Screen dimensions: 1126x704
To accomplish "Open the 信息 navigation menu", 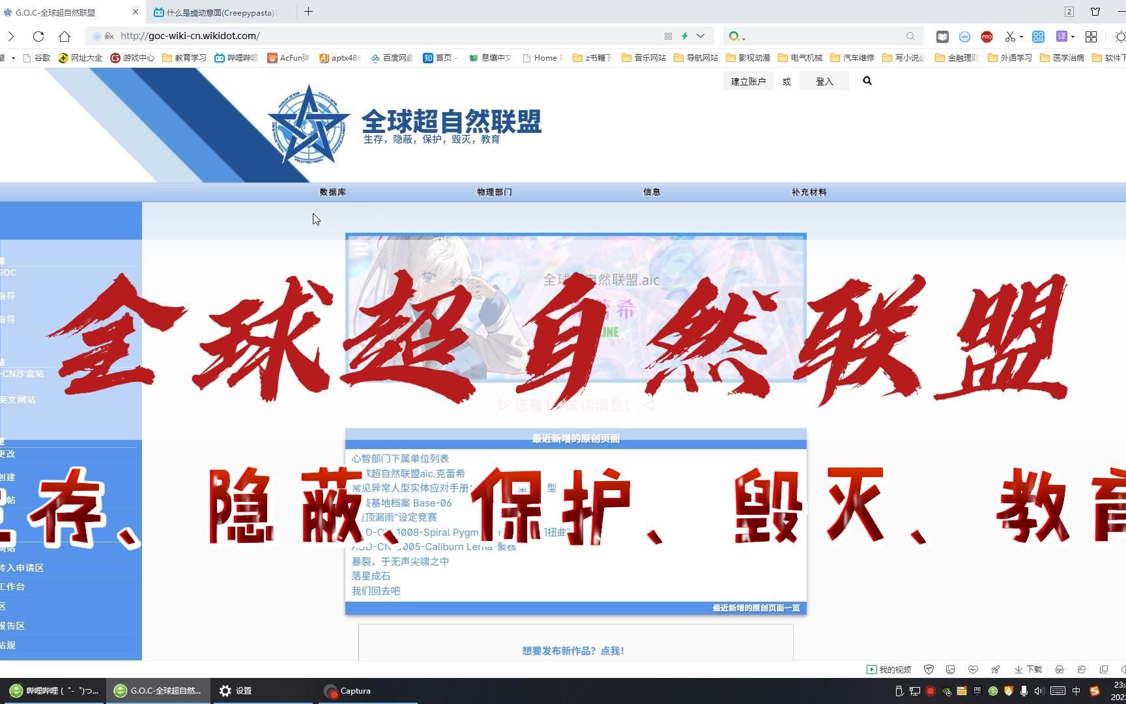I will point(652,192).
